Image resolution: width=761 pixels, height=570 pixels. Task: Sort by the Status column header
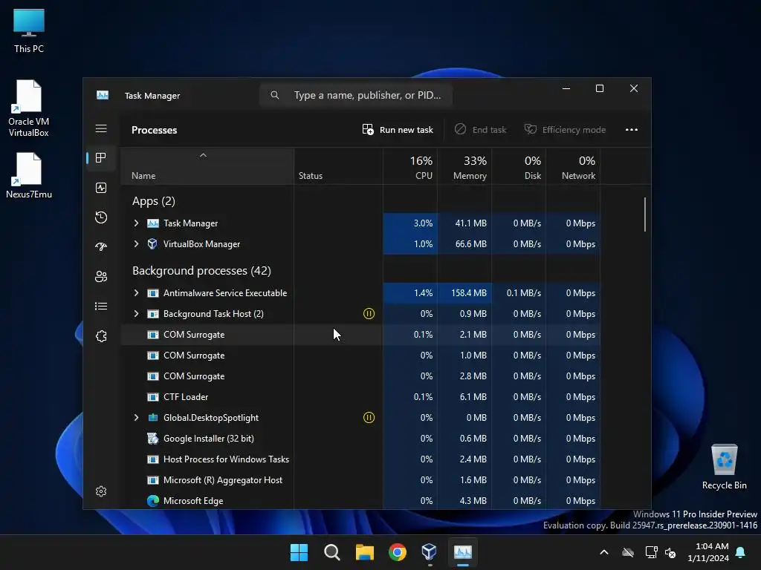338,167
